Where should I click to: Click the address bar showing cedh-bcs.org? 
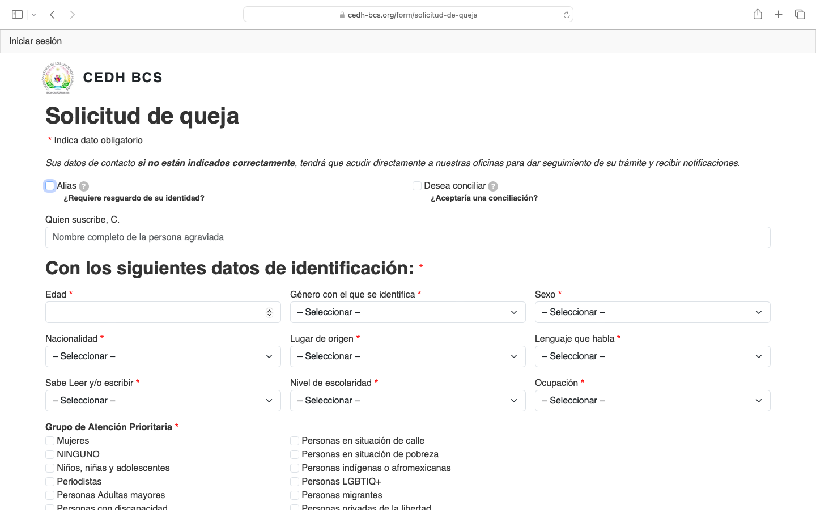408,15
